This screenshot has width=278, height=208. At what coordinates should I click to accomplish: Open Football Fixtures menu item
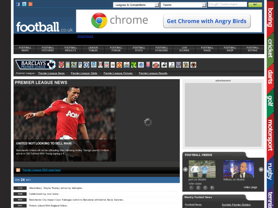point(48,49)
